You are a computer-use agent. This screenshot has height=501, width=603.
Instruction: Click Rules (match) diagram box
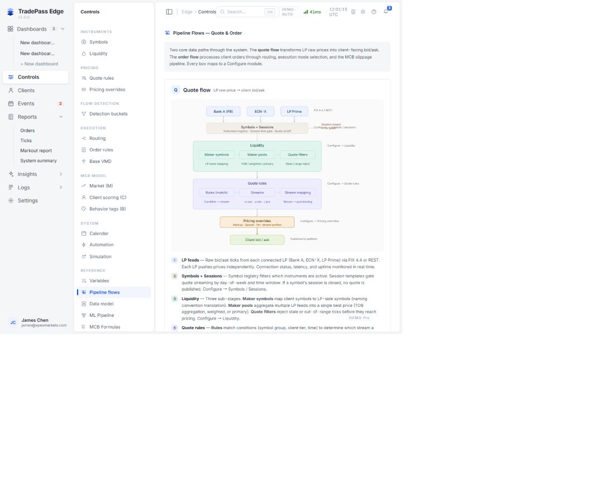[x=216, y=192]
